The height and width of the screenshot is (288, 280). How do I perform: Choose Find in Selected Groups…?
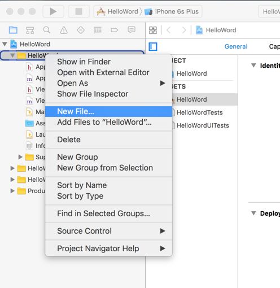tap(108, 213)
